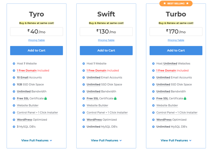The height and width of the screenshot is (152, 212).
Task: Click the green SSL lock icon in Tyro
Action: coord(46,98)
